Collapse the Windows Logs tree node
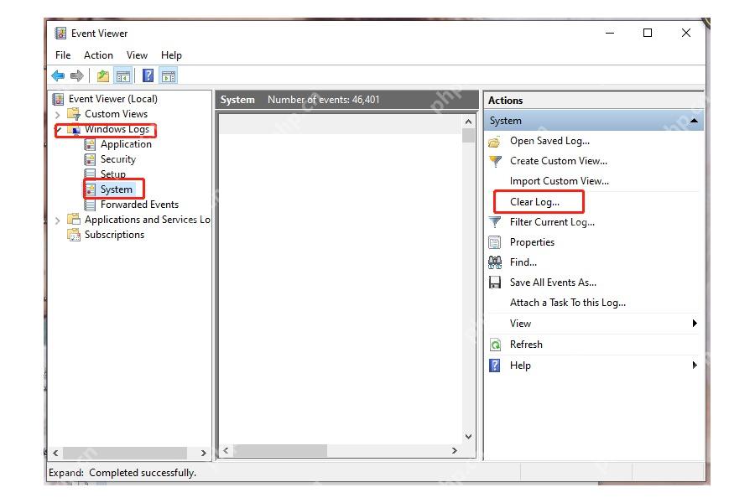 pos(60,129)
